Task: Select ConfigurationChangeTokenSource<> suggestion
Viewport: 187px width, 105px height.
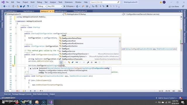Action: [89, 54]
